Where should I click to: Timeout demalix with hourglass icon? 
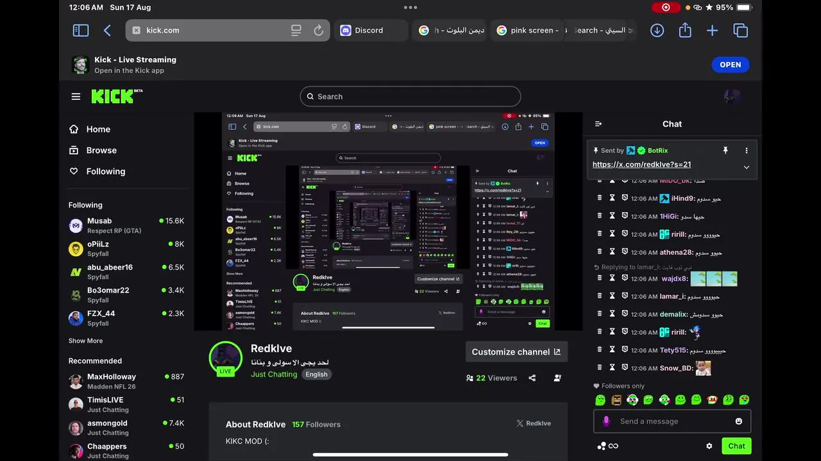pyautogui.click(x=612, y=314)
